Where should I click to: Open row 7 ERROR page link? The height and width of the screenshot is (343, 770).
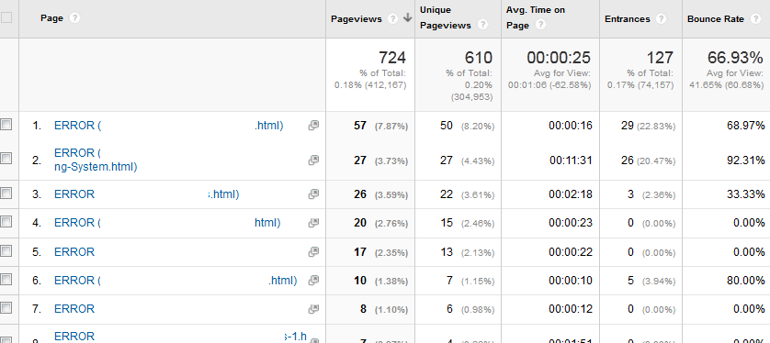coord(74,309)
